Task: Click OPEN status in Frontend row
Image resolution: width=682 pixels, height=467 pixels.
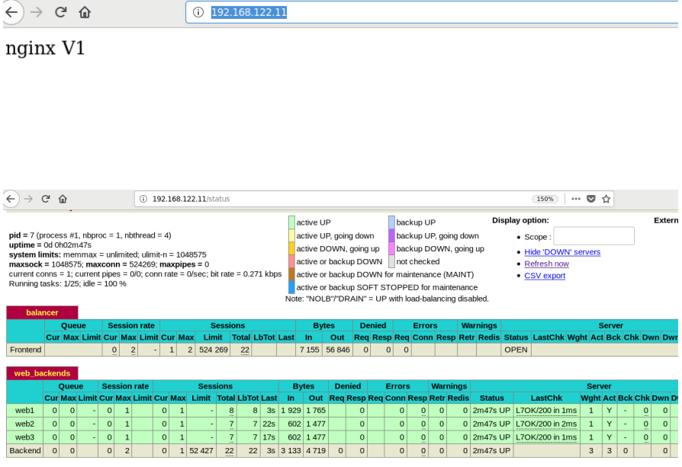Action: pos(516,350)
